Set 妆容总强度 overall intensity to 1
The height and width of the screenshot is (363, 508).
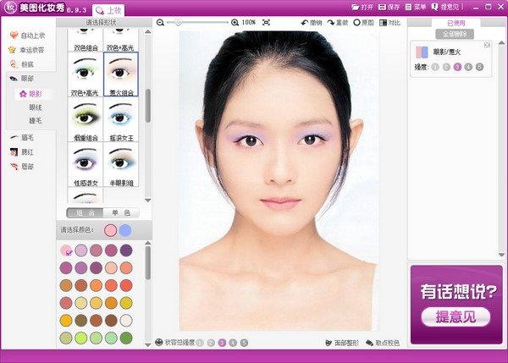click(x=200, y=343)
